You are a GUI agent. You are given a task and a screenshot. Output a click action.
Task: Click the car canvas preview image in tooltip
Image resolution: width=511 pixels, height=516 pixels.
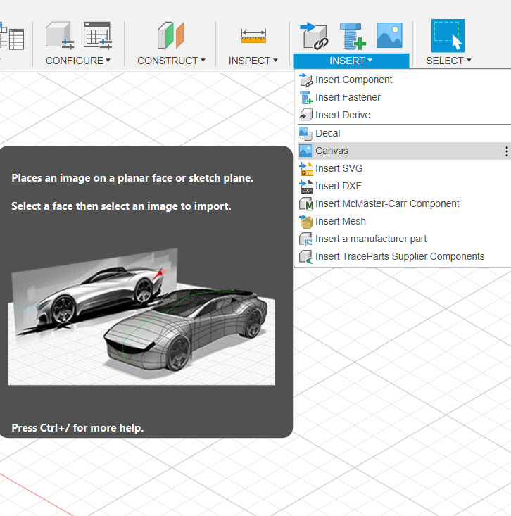pyautogui.click(x=141, y=316)
